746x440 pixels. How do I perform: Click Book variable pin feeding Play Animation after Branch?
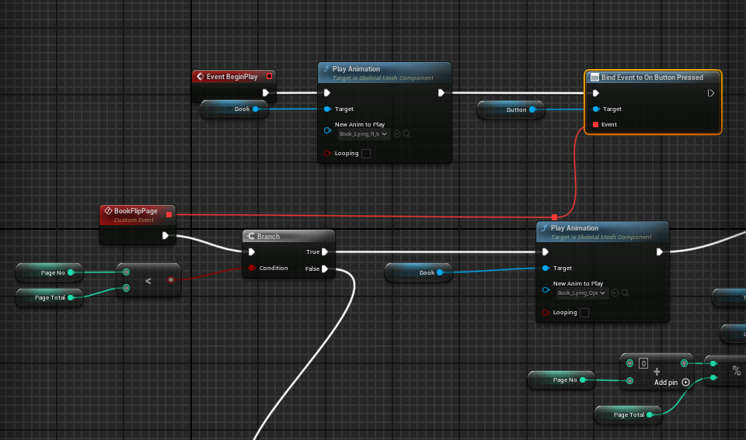tap(440, 272)
